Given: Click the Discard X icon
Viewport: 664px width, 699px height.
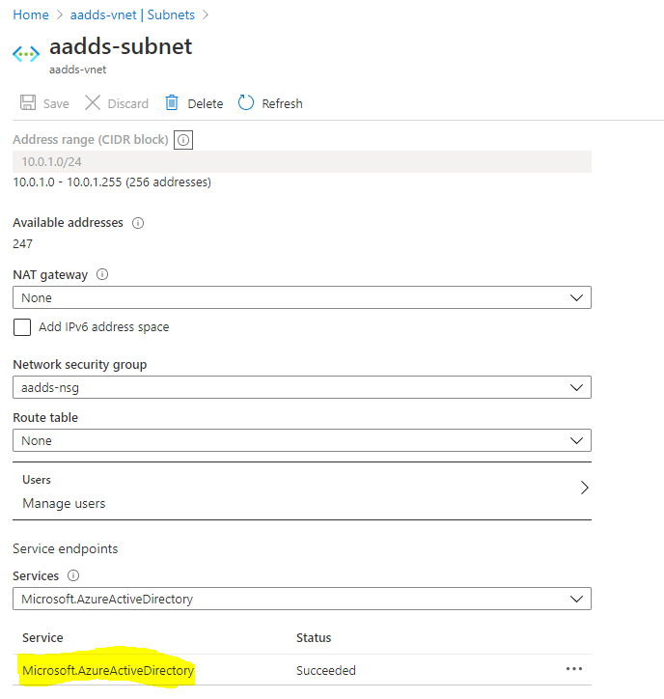Looking at the screenshot, I should click(93, 102).
